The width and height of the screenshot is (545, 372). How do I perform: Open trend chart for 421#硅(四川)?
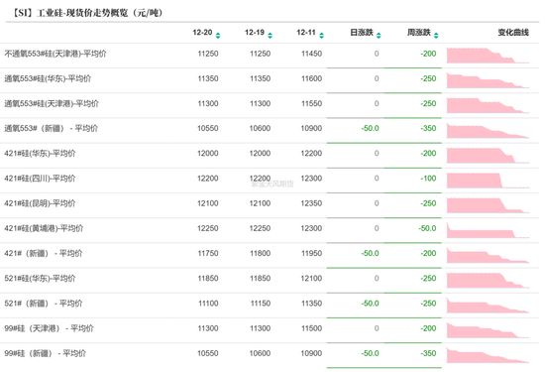488,181
